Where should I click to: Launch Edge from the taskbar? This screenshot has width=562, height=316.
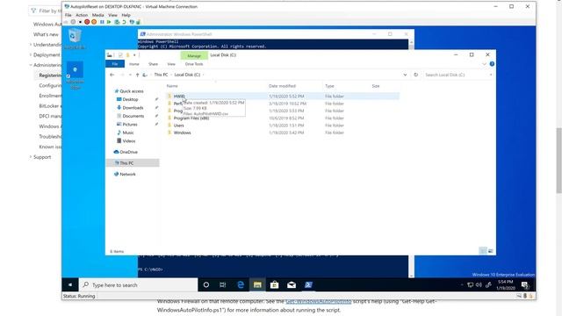[x=241, y=284]
